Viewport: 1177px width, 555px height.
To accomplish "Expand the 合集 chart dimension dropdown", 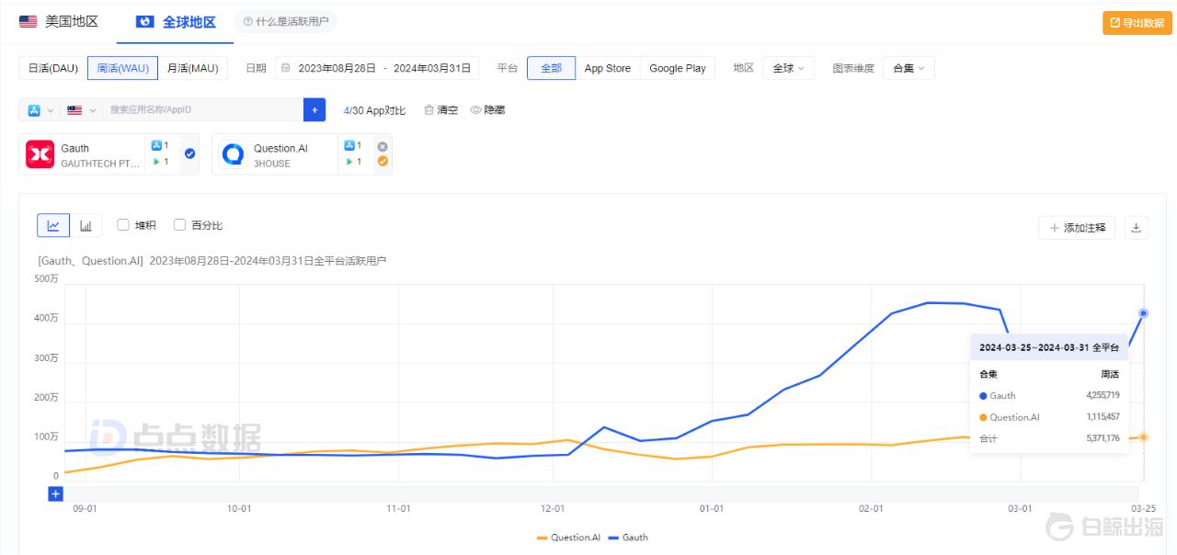I will point(908,68).
